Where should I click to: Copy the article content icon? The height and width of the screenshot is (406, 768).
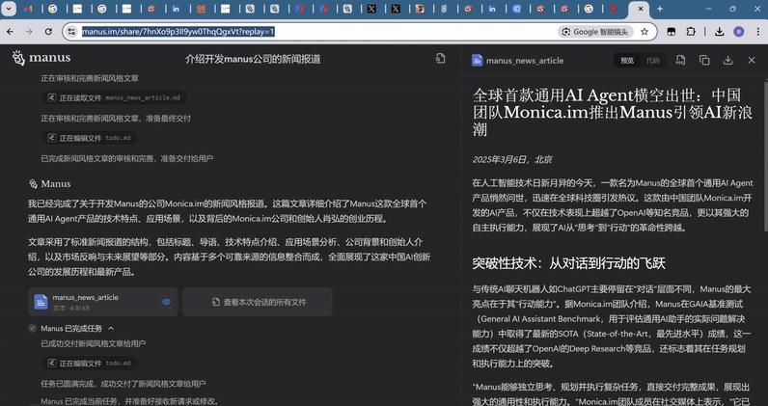pyautogui.click(x=704, y=60)
